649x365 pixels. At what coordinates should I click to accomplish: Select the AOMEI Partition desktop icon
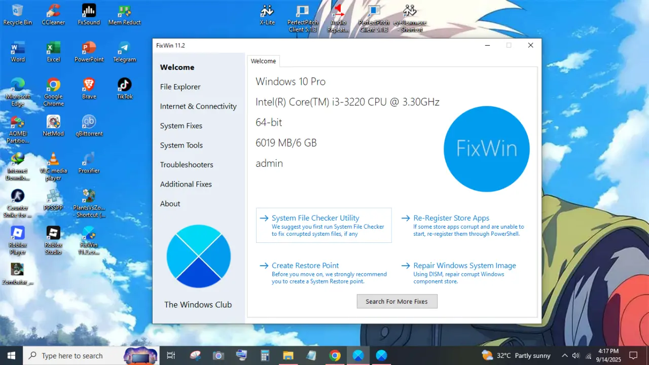[x=18, y=129]
